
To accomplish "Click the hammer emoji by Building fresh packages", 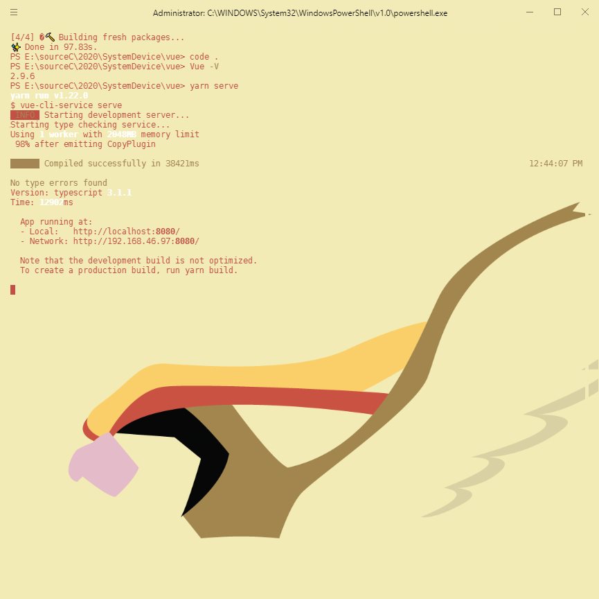I will pos(50,37).
